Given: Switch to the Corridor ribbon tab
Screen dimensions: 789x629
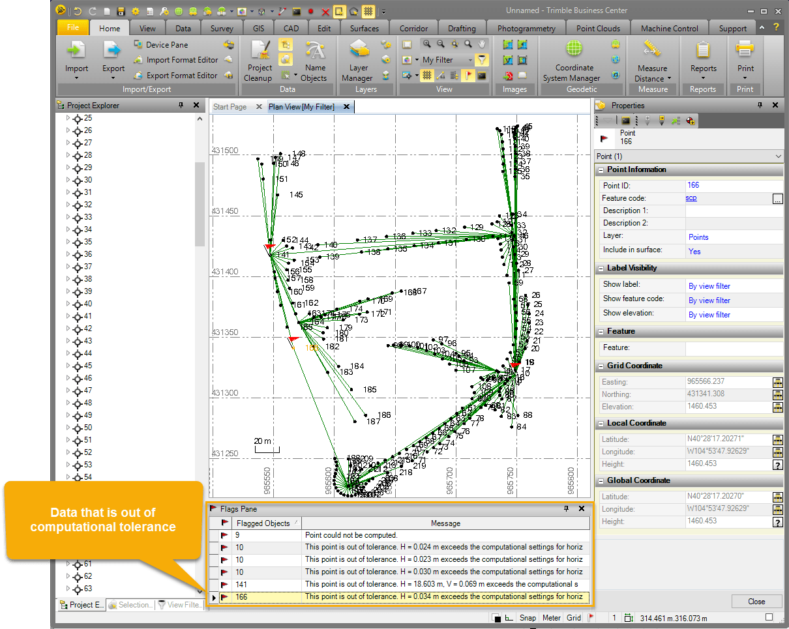Looking at the screenshot, I should coord(414,28).
